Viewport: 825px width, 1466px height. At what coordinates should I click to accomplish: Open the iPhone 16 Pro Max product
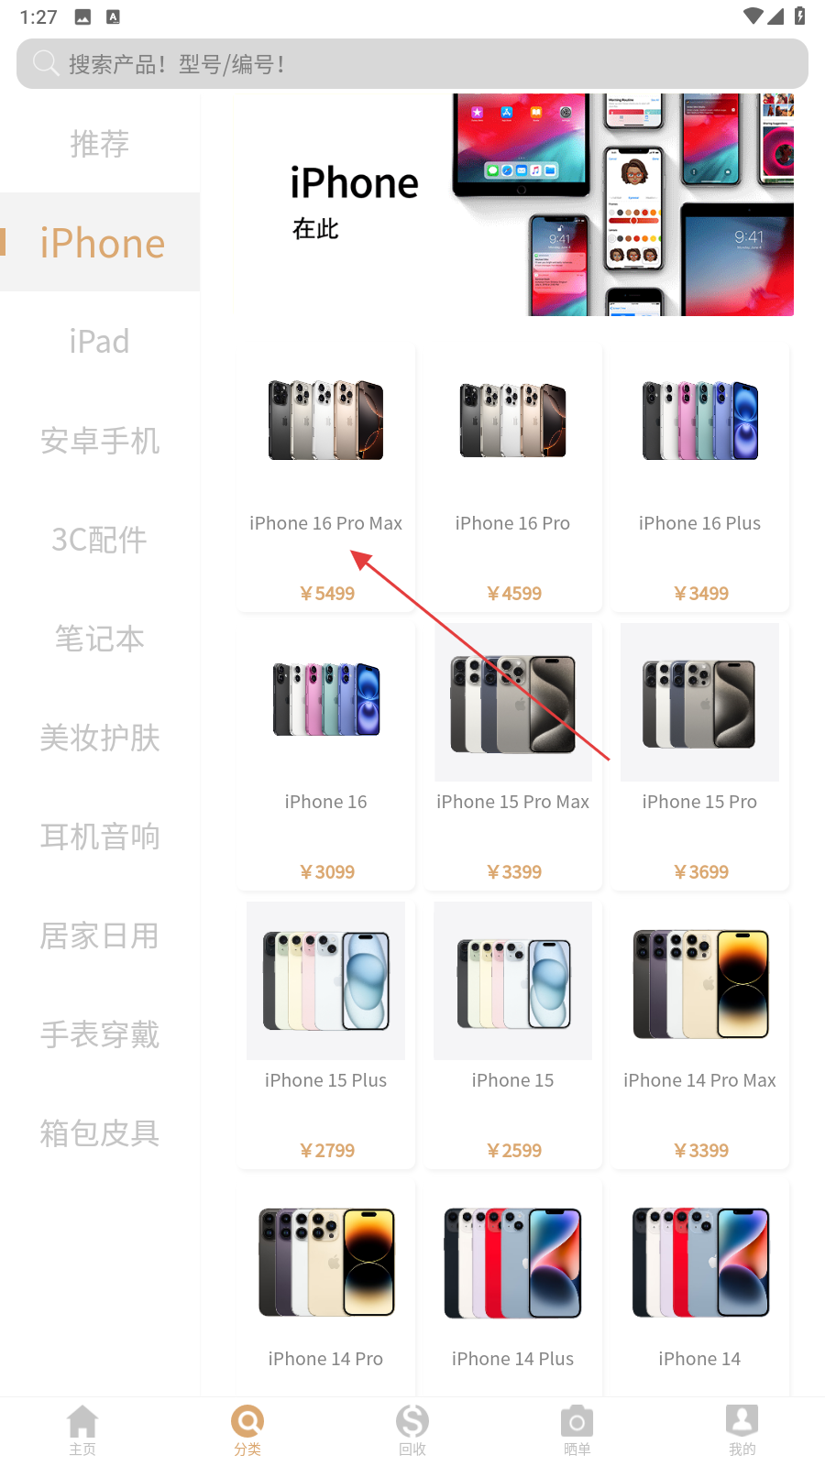326,478
